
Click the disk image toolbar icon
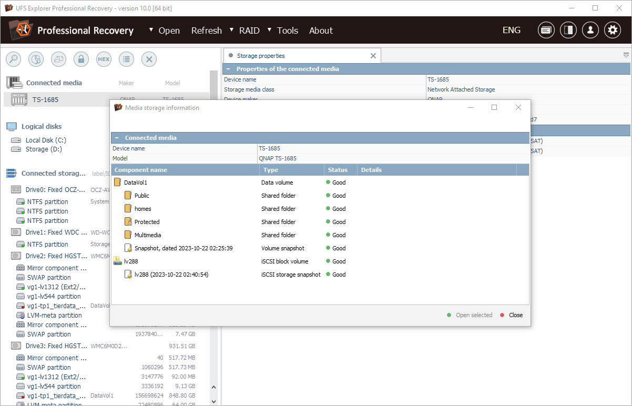[x=58, y=59]
